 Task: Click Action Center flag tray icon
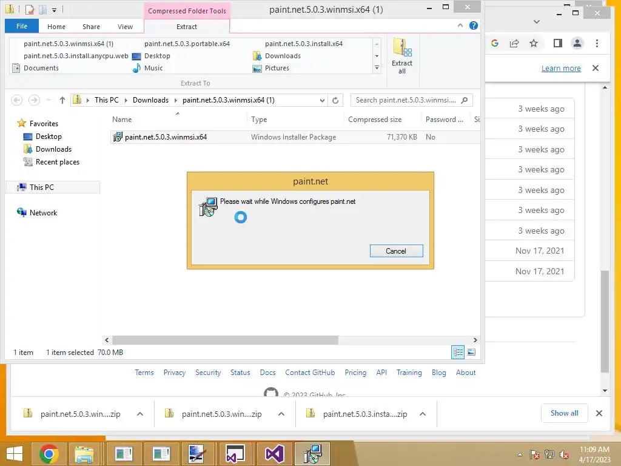point(535,454)
